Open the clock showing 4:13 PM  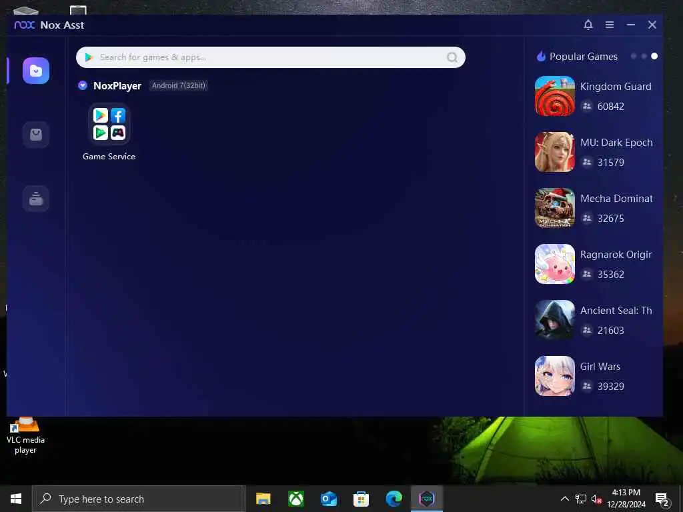626,499
